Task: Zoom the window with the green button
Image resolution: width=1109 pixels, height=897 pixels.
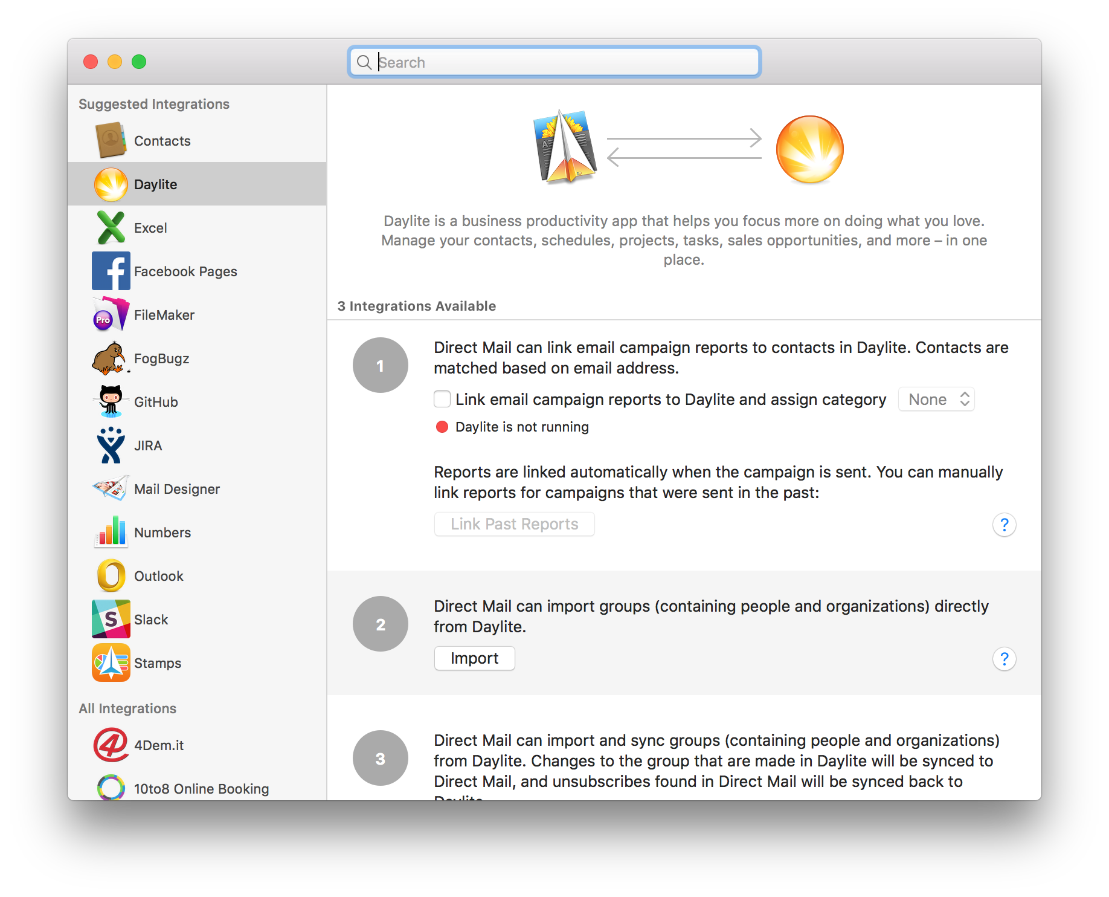Action: pyautogui.click(x=139, y=62)
